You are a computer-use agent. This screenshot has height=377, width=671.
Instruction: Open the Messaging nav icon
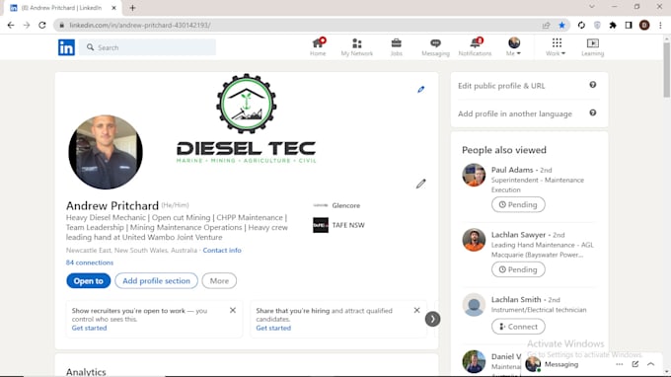pyautogui.click(x=435, y=47)
